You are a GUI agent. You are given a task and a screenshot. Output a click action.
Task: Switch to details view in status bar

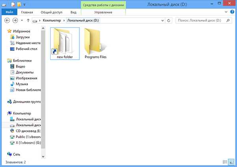coord(225,162)
